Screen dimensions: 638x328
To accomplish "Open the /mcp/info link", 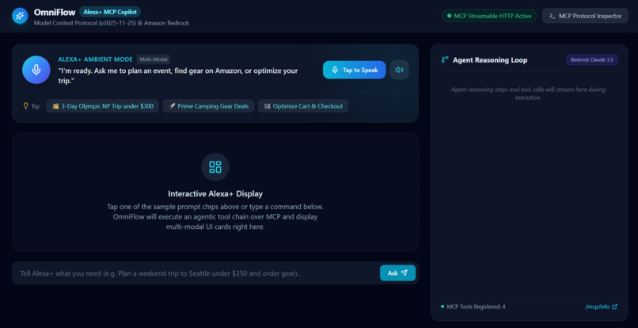I will click(601, 307).
